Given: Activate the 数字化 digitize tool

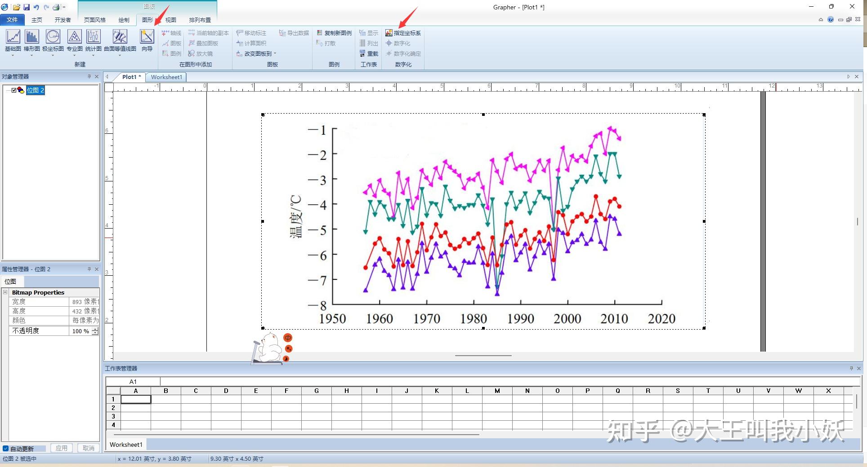Looking at the screenshot, I should [399, 43].
